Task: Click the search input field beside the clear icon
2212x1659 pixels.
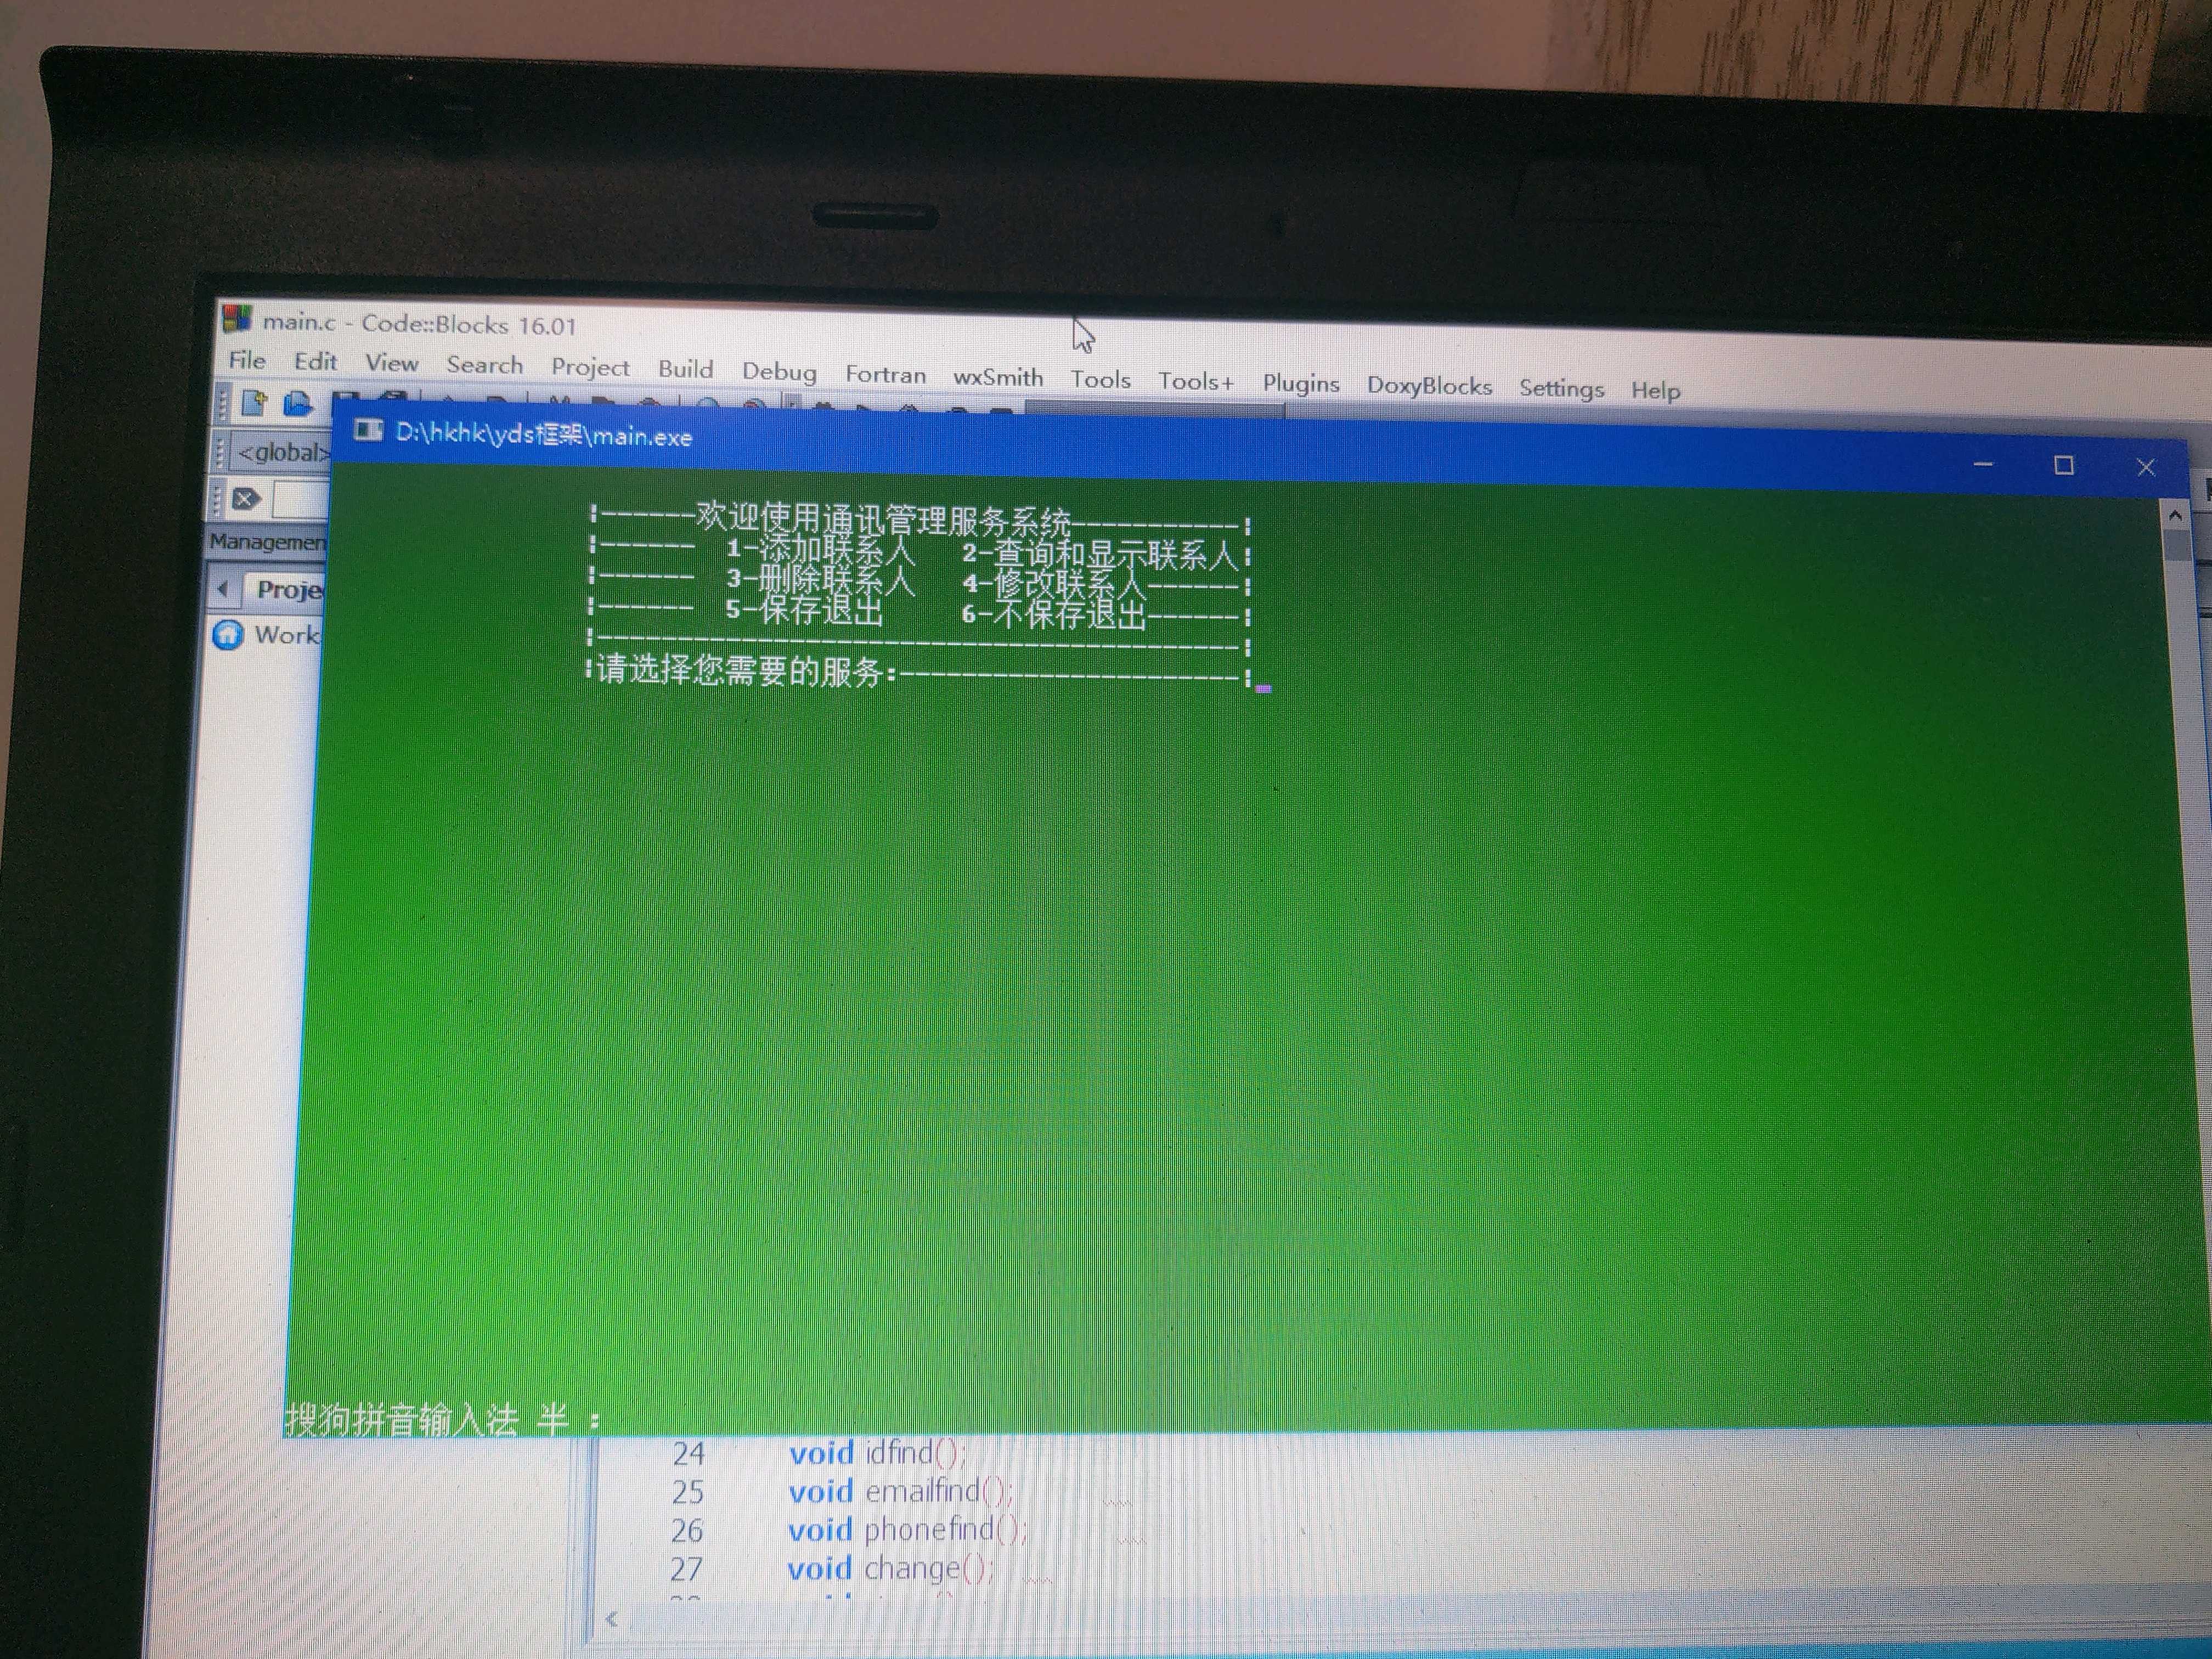Action: pyautogui.click(x=302, y=499)
